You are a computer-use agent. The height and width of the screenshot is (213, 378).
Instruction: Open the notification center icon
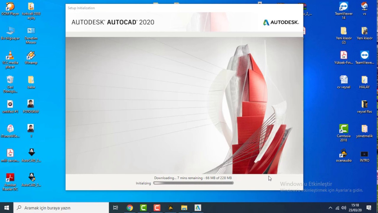coord(369,208)
